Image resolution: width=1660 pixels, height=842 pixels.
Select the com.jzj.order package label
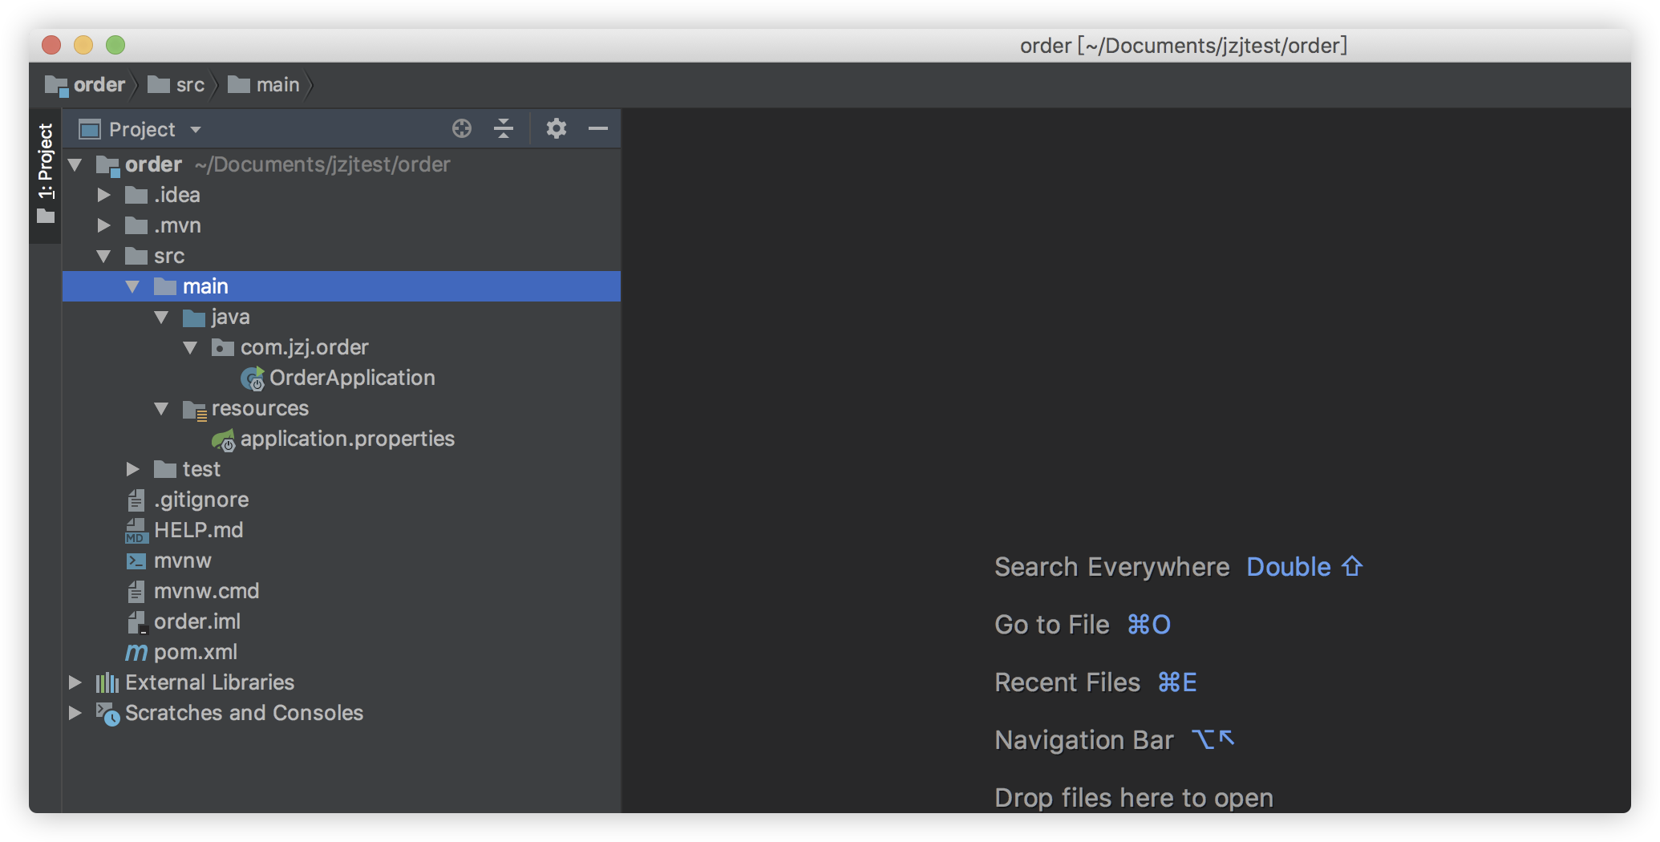click(x=305, y=347)
